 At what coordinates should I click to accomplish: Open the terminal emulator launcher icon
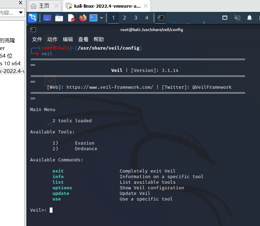click(x=93, y=18)
